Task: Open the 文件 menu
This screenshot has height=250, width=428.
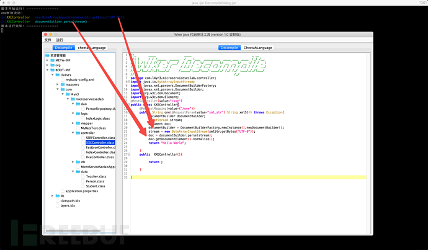Action: click(x=48, y=40)
